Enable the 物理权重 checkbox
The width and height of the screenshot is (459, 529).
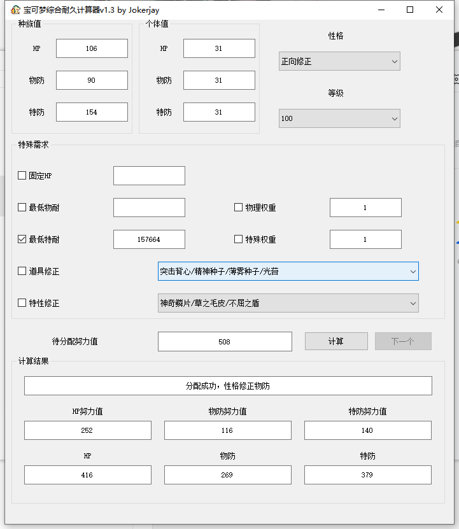[x=239, y=208]
